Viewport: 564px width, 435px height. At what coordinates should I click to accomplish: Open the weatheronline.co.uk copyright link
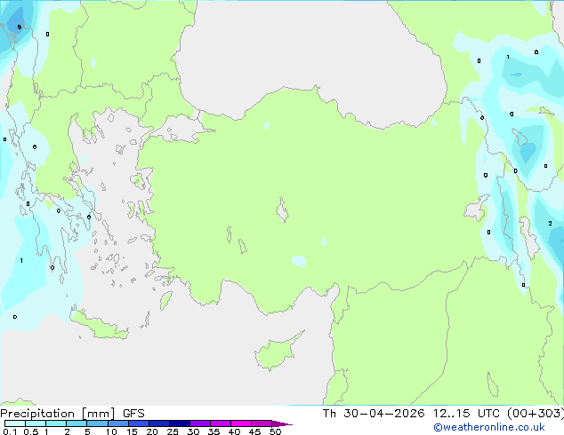pos(489,427)
